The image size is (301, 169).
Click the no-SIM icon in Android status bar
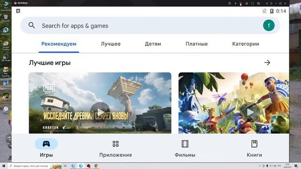pyautogui.click(x=264, y=11)
